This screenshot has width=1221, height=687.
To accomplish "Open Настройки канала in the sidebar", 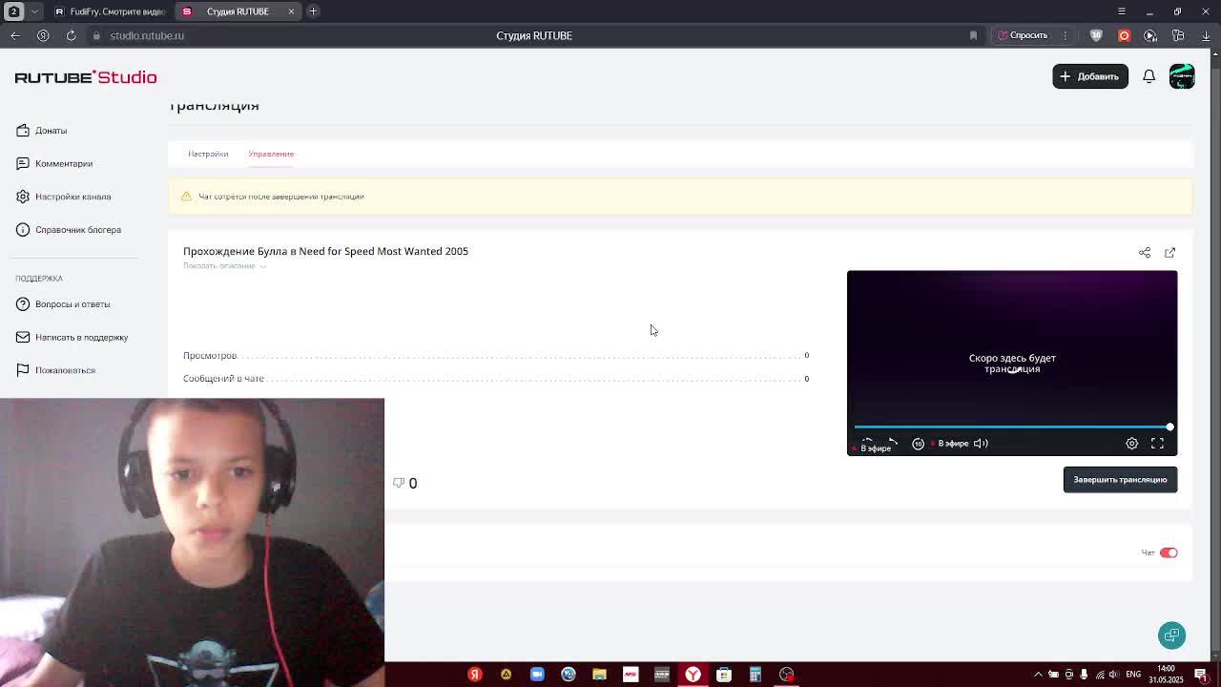I will [72, 197].
